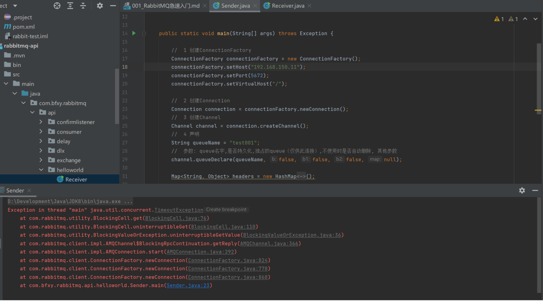Click Create breakpoint in console

tap(226, 210)
